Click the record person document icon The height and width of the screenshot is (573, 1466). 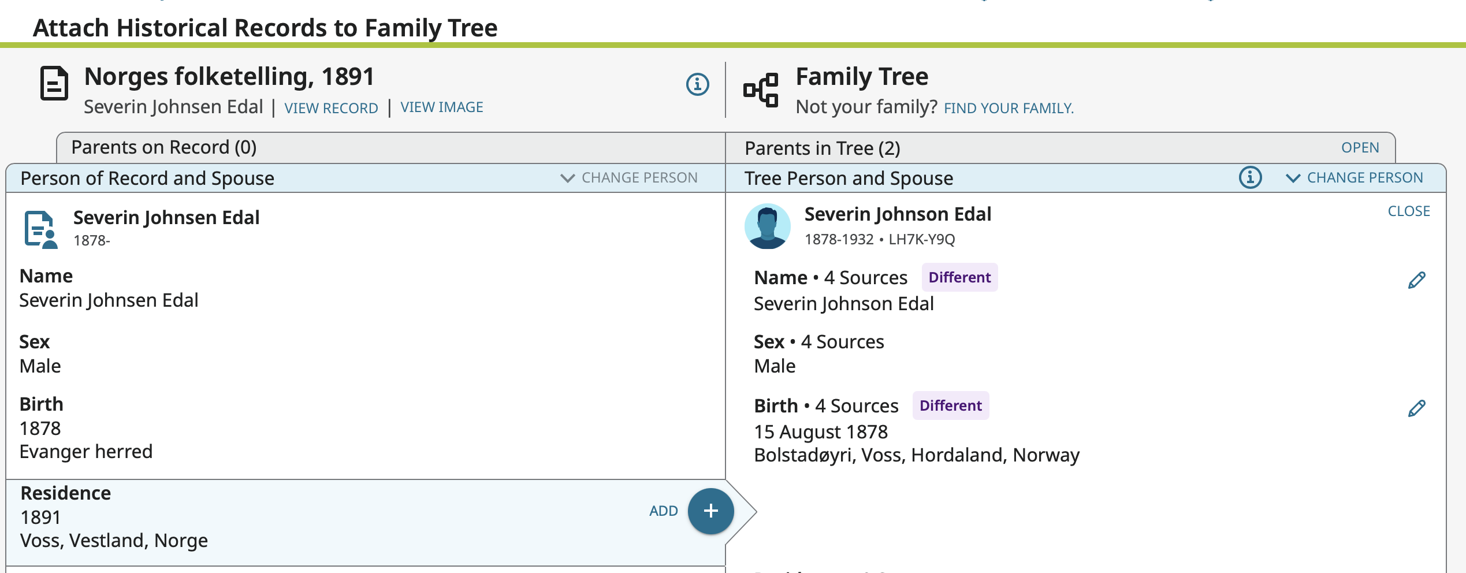click(41, 229)
